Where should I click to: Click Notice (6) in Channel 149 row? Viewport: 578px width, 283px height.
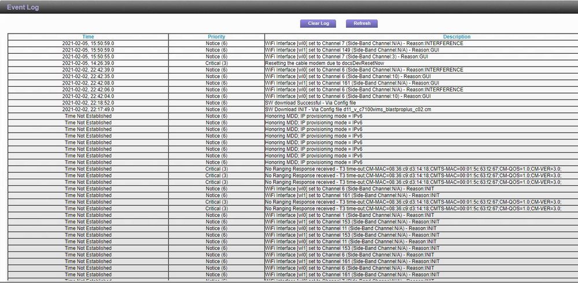(x=216, y=50)
